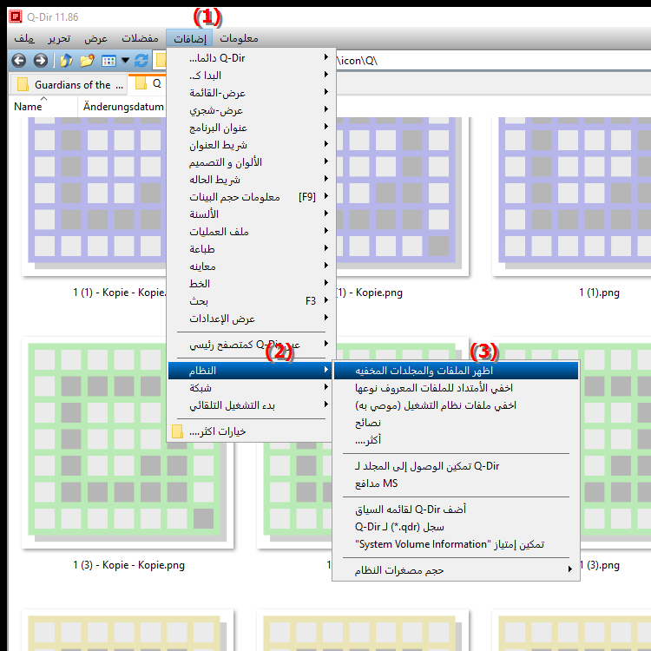The image size is (651, 651).
Task: Click تمكين الوصول إلى المجلد لـ Q-Dir
Action: pos(456,466)
